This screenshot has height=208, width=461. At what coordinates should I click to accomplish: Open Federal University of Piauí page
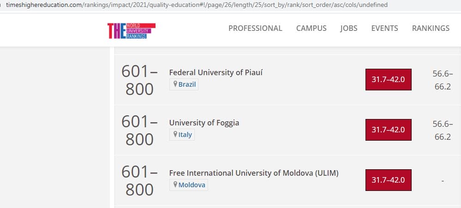[x=216, y=72]
